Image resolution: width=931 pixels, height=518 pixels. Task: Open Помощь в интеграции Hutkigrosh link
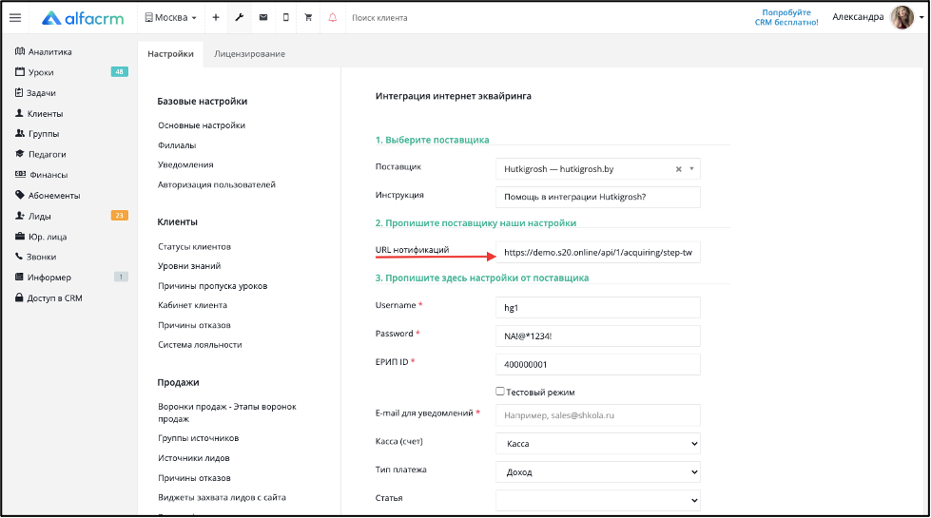(x=574, y=197)
